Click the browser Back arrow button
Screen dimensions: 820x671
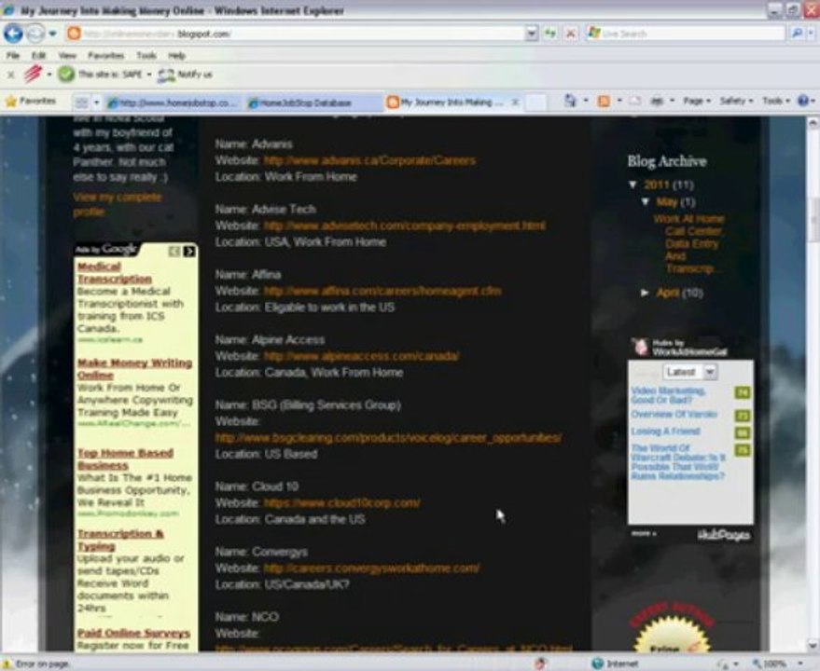pos(13,34)
